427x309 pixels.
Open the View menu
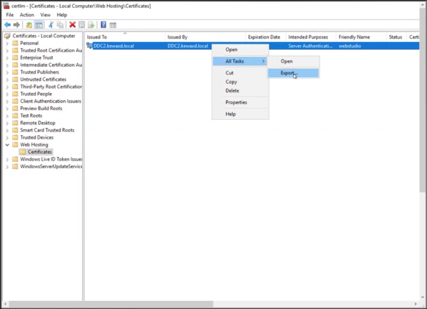tap(45, 15)
